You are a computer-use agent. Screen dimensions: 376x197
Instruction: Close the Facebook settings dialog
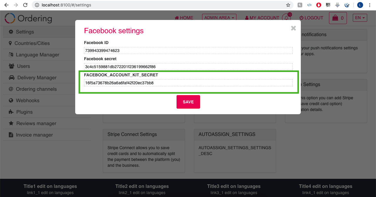[x=293, y=28]
